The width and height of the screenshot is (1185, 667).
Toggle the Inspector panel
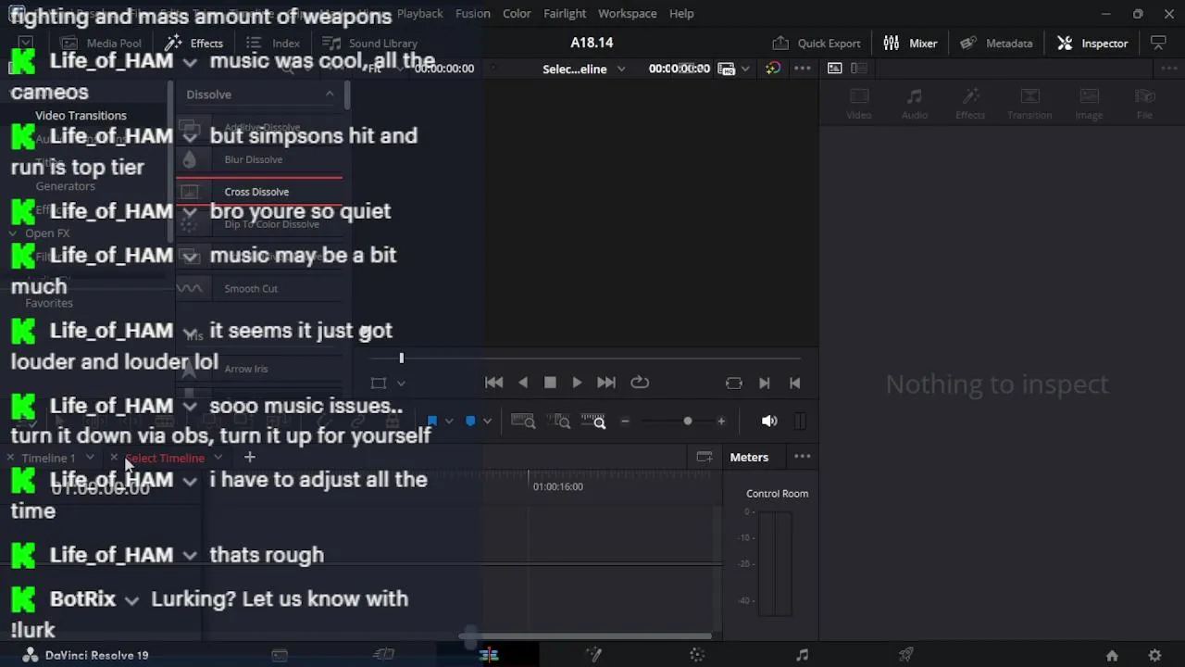[x=1092, y=44]
